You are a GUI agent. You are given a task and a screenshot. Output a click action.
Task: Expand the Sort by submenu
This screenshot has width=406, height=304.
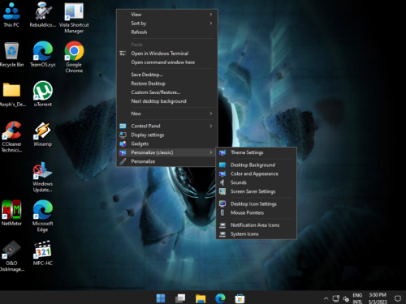(167, 24)
